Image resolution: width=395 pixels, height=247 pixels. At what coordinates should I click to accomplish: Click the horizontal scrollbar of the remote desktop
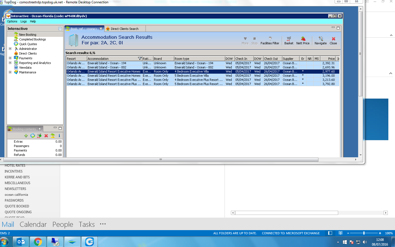[161, 159]
